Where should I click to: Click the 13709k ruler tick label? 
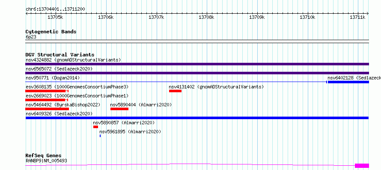pos(257,17)
